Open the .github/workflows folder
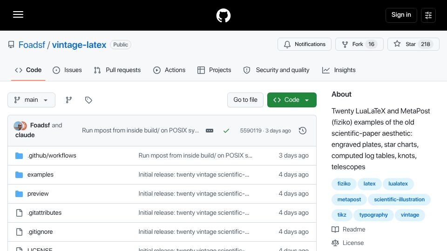Image resolution: width=447 pixels, height=251 pixels. coord(52,155)
